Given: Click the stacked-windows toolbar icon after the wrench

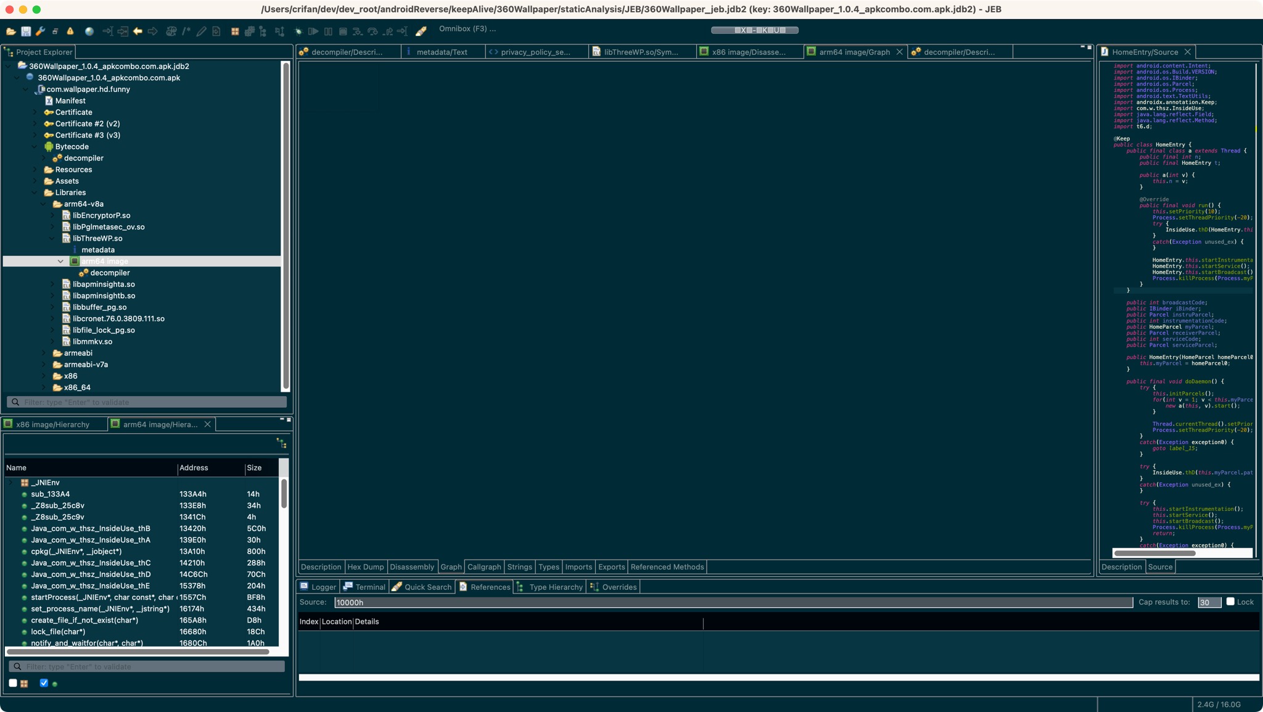Looking at the screenshot, I should [55, 31].
